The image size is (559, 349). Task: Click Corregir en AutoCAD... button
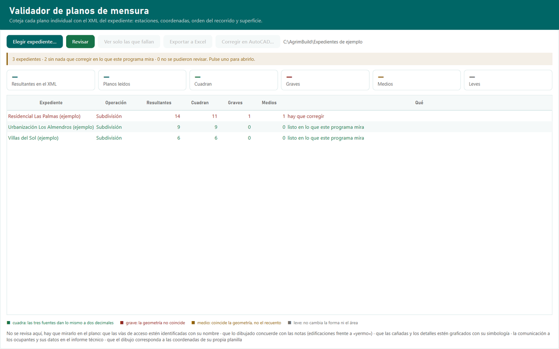[248, 41]
